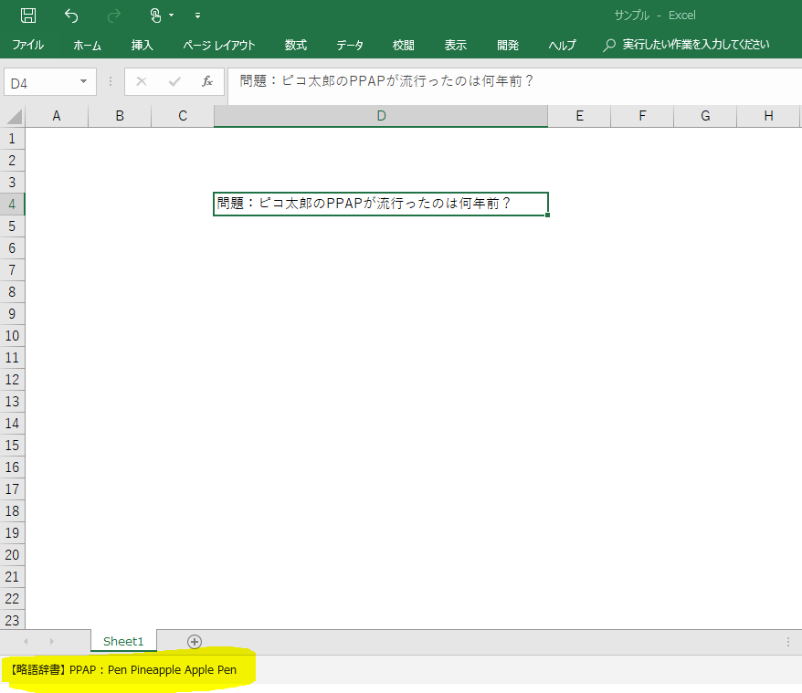Open the ヘルプ tab
The height and width of the screenshot is (693, 802).
(562, 45)
